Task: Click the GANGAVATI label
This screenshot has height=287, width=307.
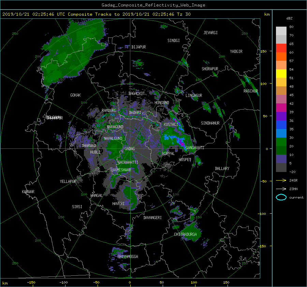Action: [195, 148]
